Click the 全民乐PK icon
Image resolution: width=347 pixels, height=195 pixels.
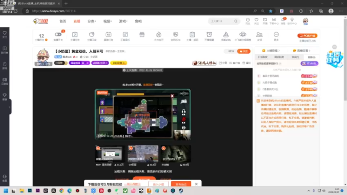[176, 35]
